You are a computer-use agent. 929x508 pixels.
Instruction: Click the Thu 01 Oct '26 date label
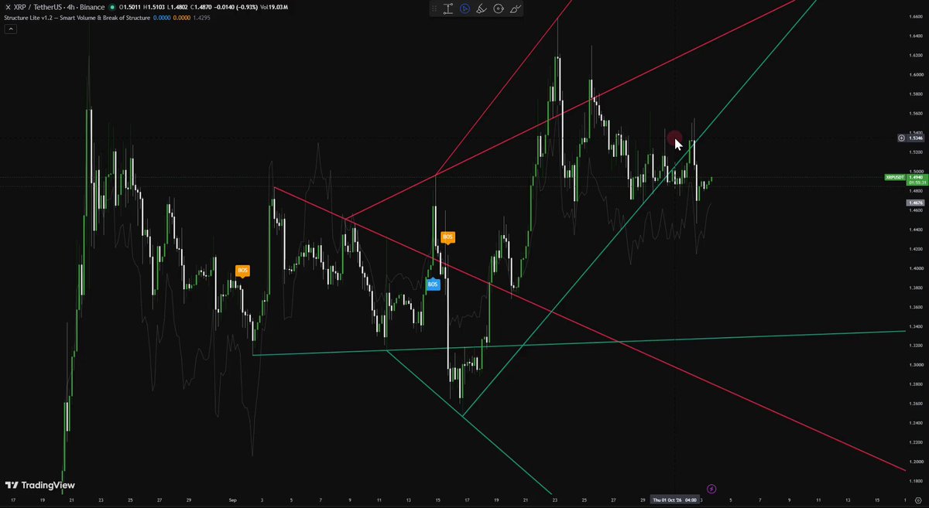coord(675,499)
